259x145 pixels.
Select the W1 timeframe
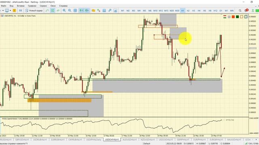(x=226, y=10)
